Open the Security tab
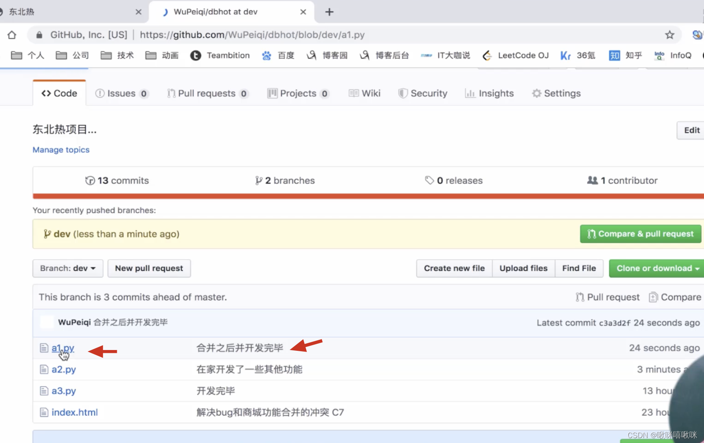The image size is (704, 443). [x=423, y=93]
